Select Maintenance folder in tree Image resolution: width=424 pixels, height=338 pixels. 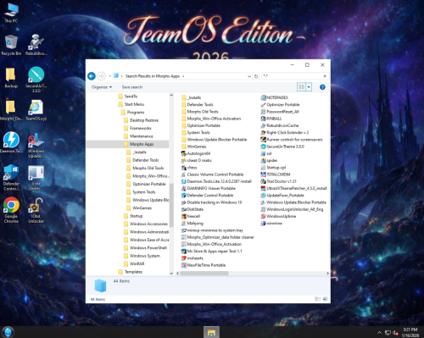(x=138, y=136)
